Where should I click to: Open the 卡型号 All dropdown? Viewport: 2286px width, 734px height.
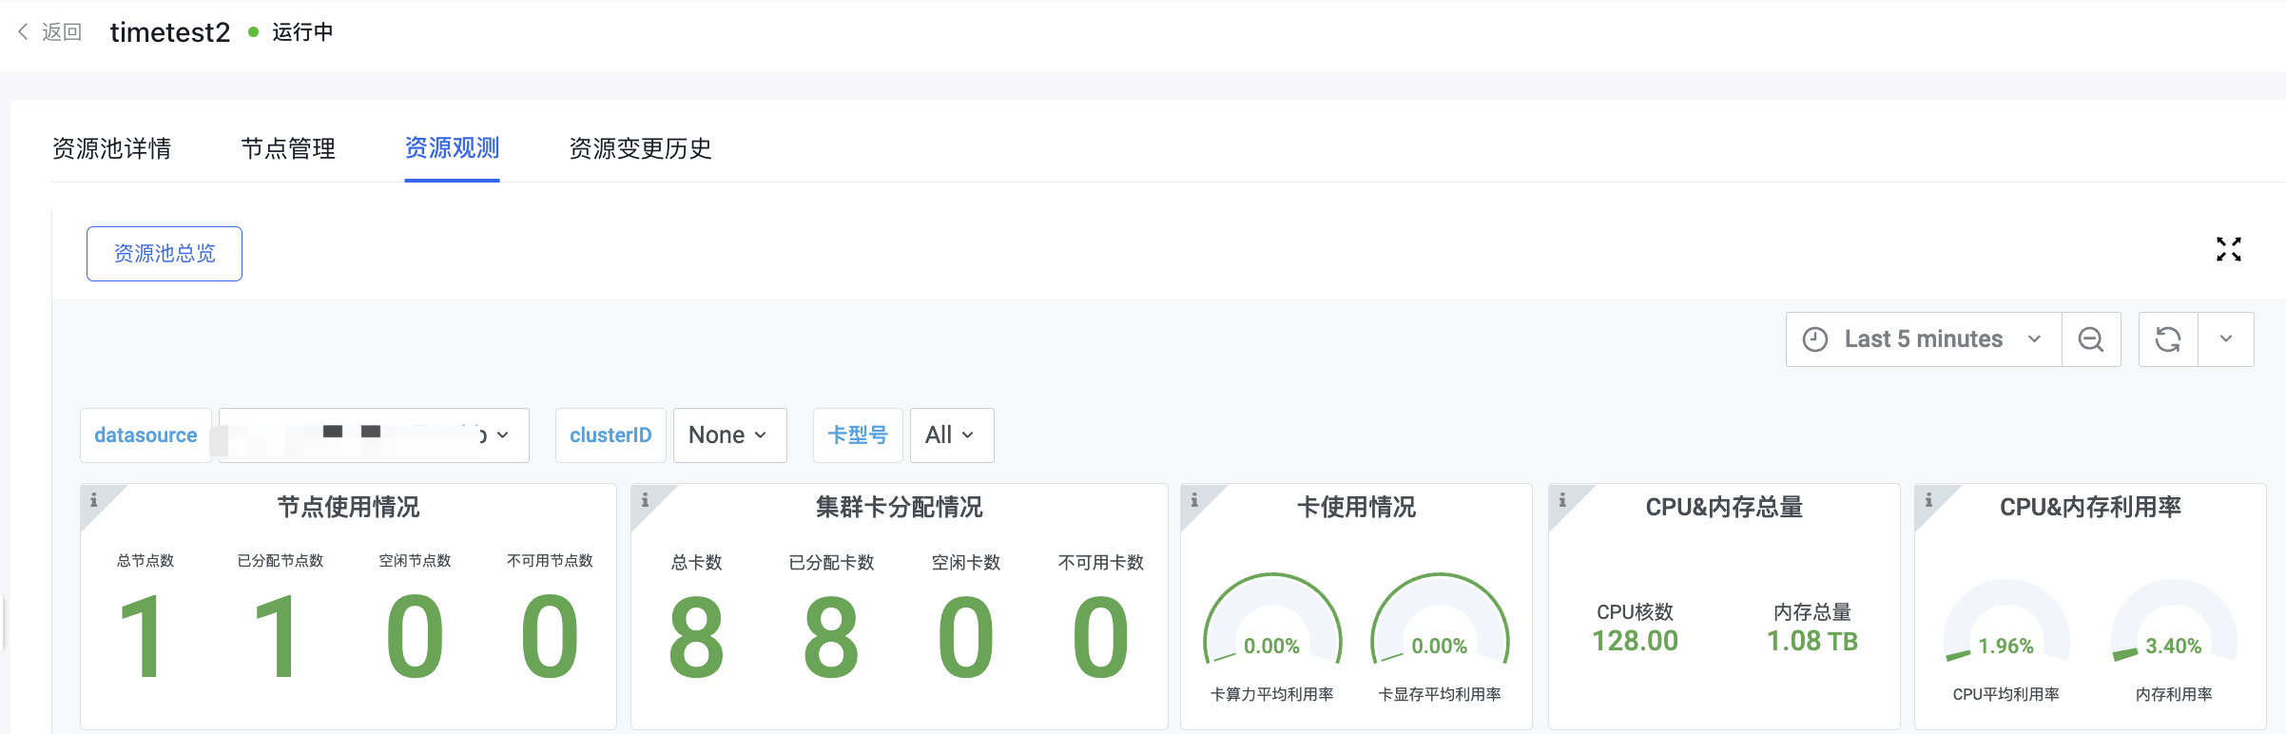(x=952, y=435)
